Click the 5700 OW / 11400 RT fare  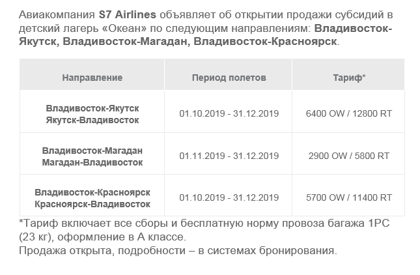tap(349, 197)
